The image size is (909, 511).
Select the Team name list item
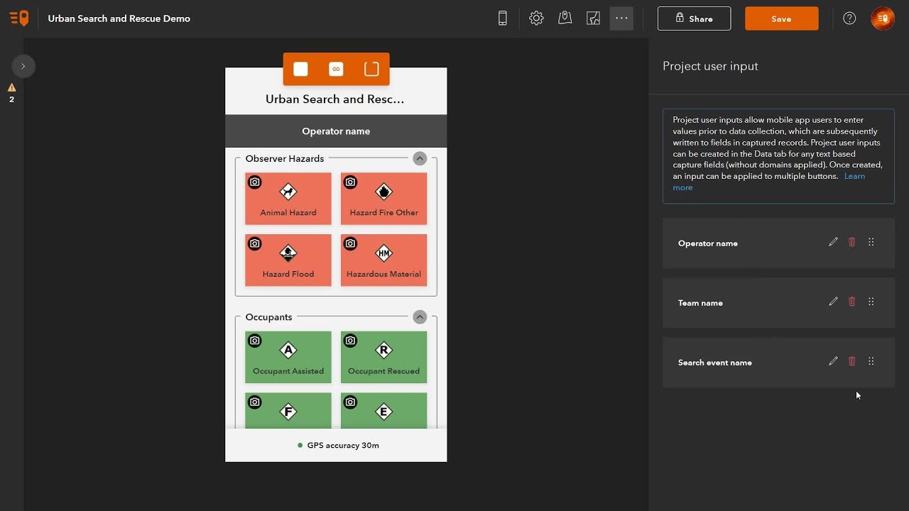click(778, 302)
